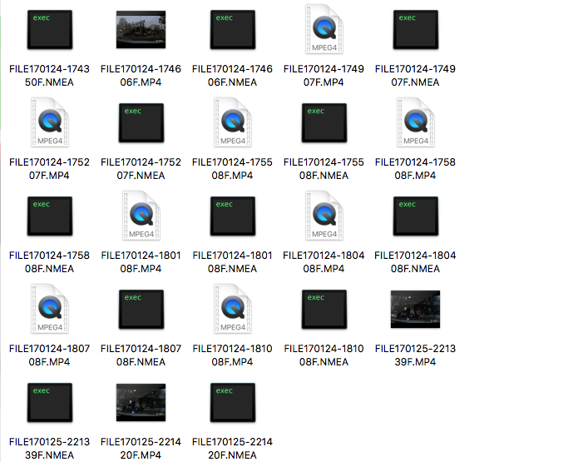Select MPEG4 icon of FILE170124-175808F.MP4
The width and height of the screenshot is (578, 462).
(416, 122)
